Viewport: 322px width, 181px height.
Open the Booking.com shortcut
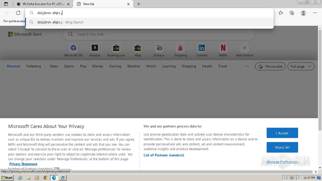[116, 50]
